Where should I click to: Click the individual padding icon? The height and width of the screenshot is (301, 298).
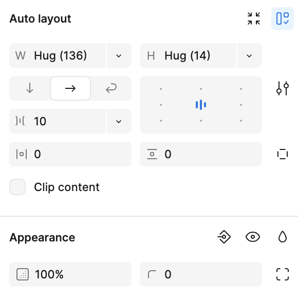(283, 154)
